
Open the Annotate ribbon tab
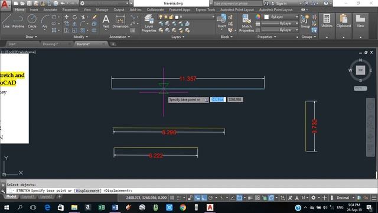(50, 9)
